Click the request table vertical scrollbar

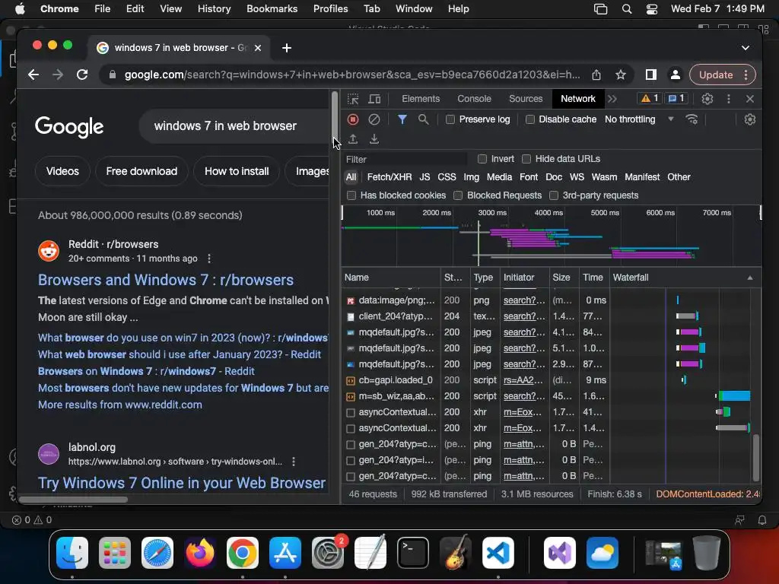coord(755,457)
